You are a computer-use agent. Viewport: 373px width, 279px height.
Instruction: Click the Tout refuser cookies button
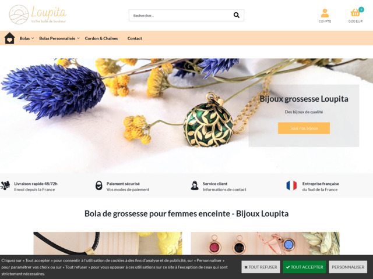(x=261, y=267)
